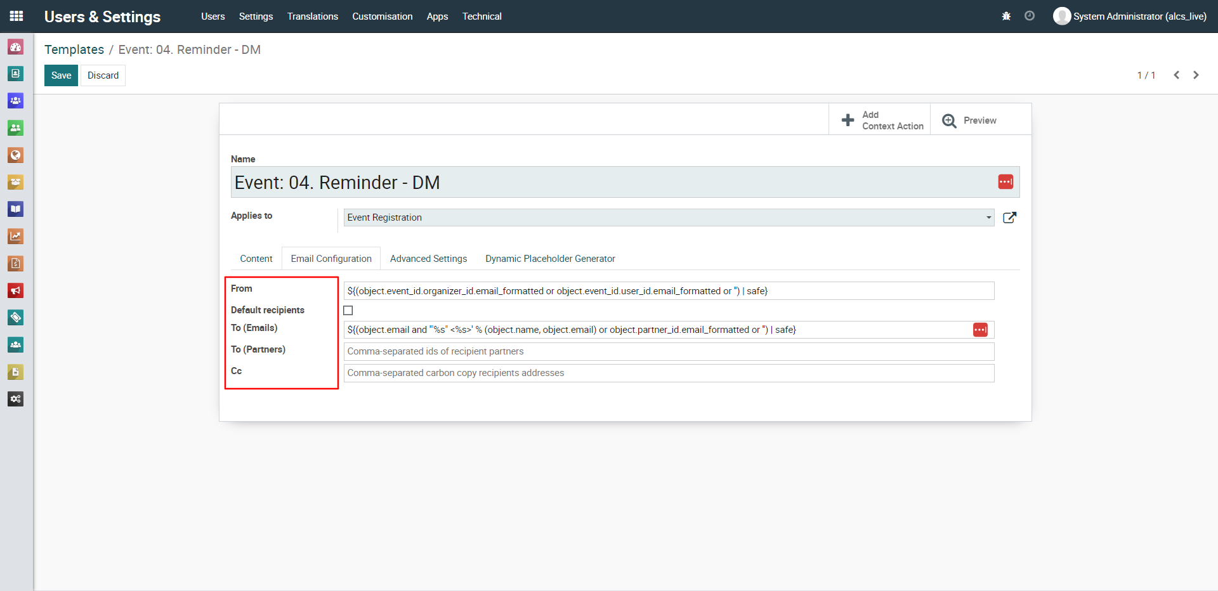Expand the Applies to dropdown
The image size is (1218, 591).
(988, 218)
